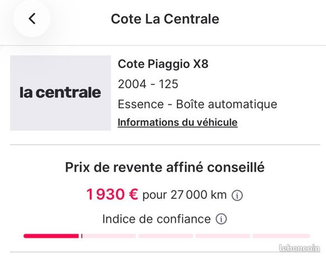Screen dimensions: 326x257
Task: Tap the leboncoin watermark logo
Action: coord(299,248)
